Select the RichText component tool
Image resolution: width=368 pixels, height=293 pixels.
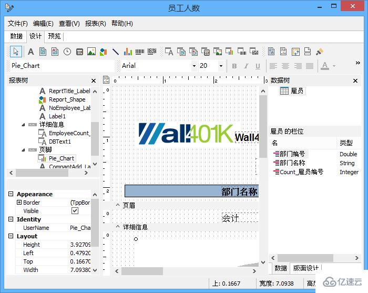pos(55,52)
